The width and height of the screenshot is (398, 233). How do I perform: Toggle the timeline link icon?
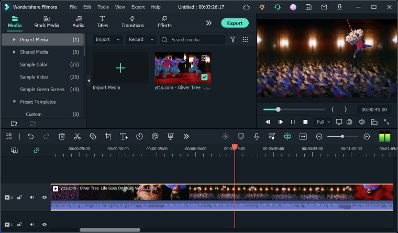(x=37, y=150)
